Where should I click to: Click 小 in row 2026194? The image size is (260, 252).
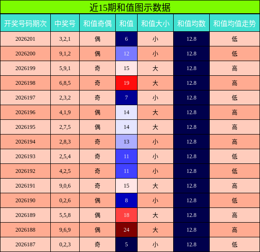click(x=155, y=142)
